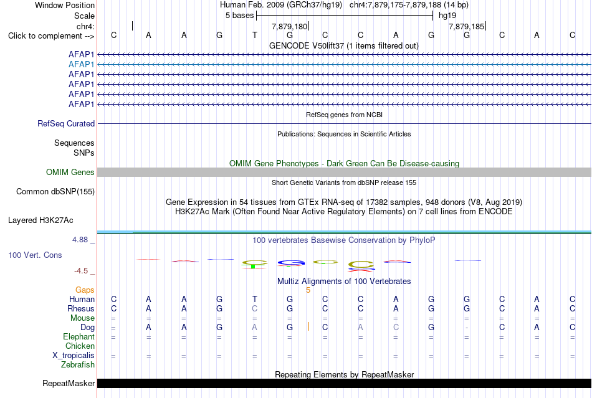Click the faded C base in the Dog row

pyautogui.click(x=396, y=328)
